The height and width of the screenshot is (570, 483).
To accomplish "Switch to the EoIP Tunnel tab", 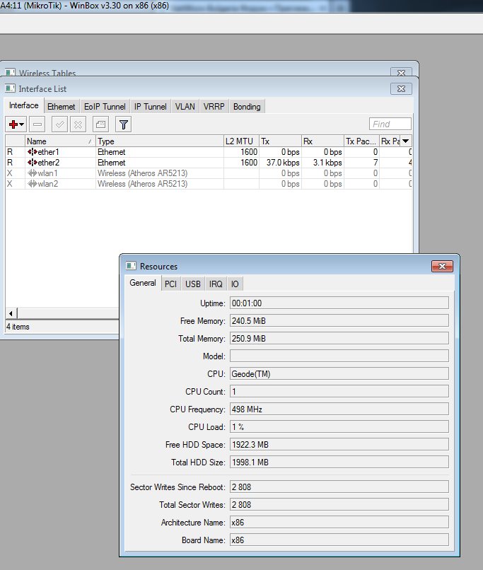I will click(105, 107).
